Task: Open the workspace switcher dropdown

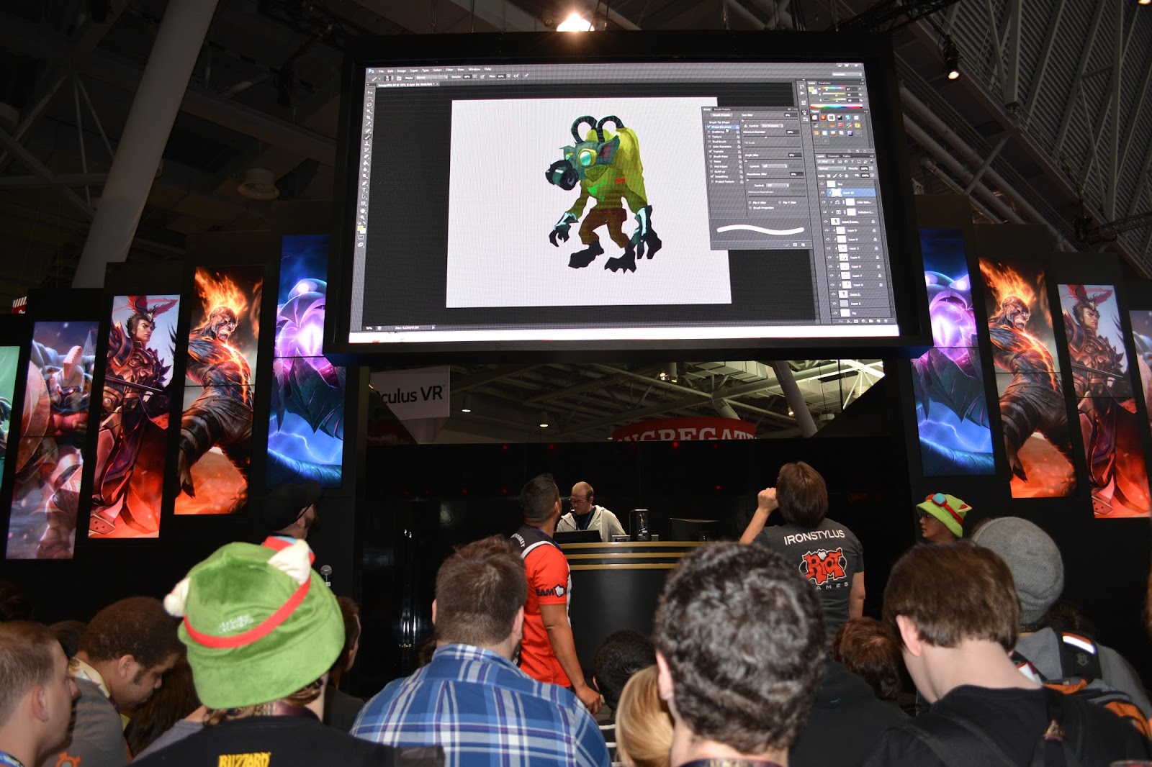Action: tap(847, 73)
